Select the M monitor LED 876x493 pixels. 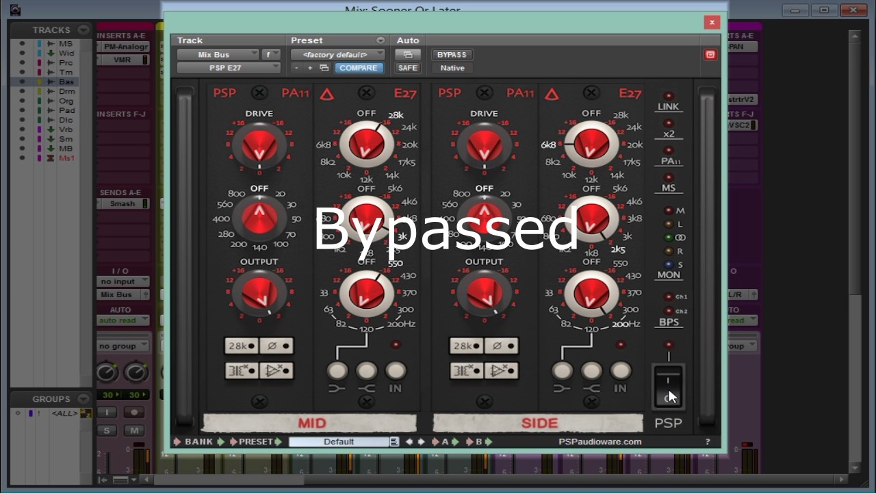(x=669, y=210)
